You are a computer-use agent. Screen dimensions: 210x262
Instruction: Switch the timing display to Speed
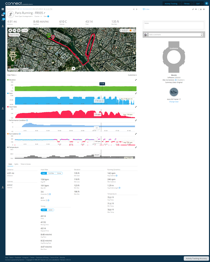point(50,210)
